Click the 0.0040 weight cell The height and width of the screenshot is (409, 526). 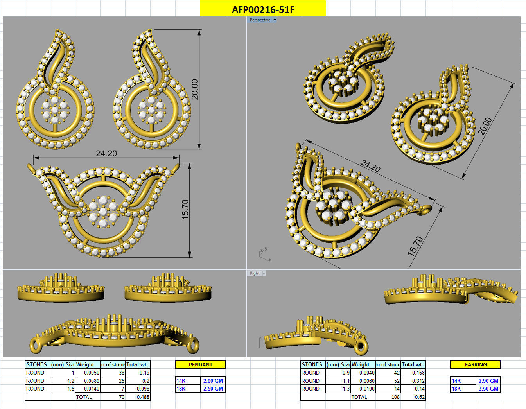click(x=363, y=373)
